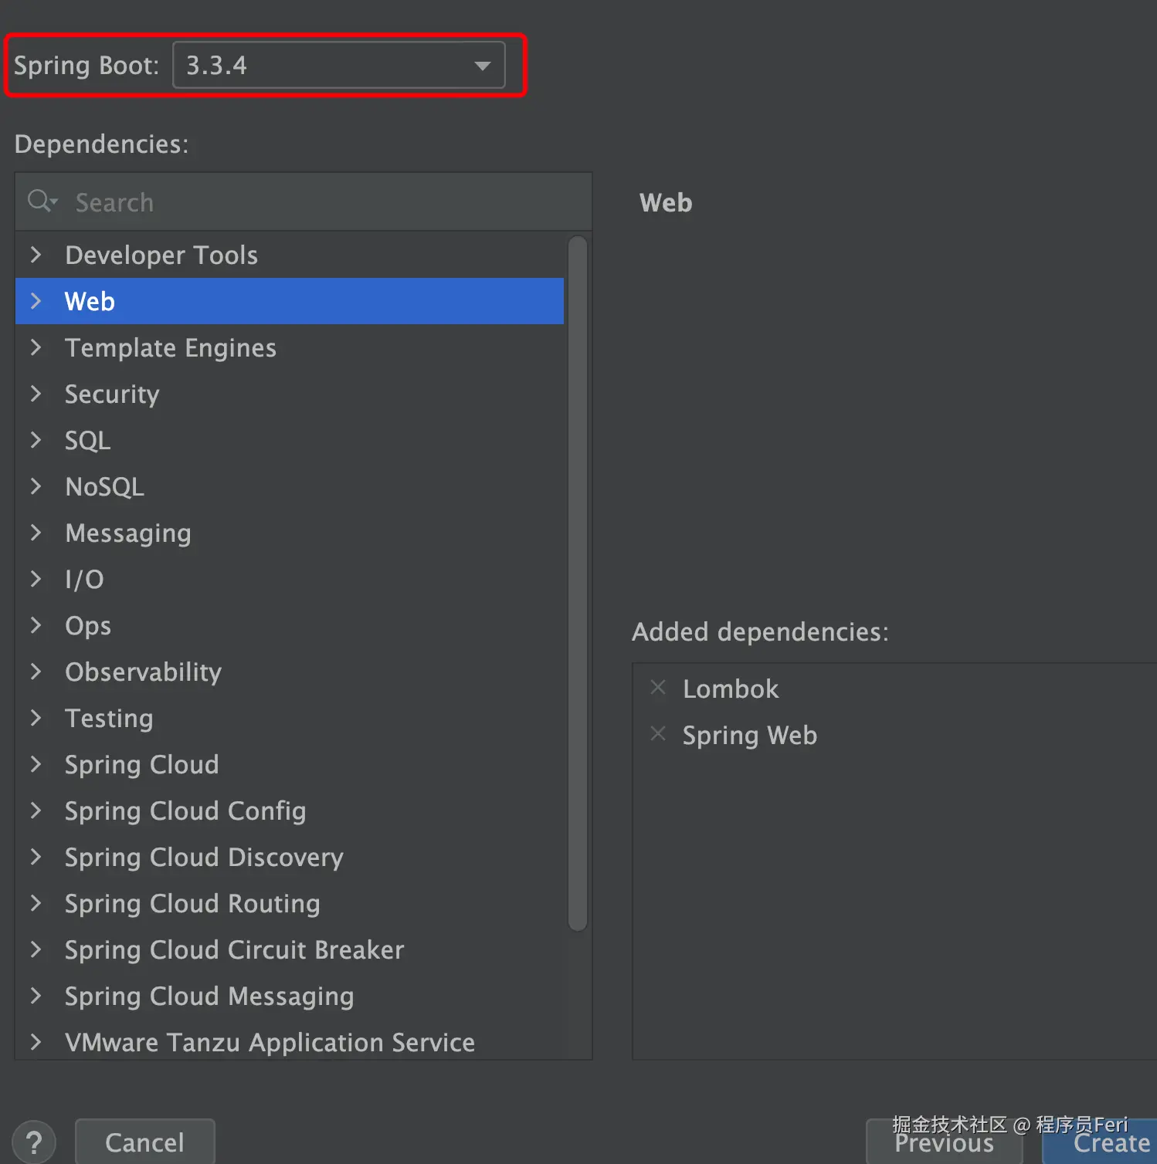Select the Template Engines label

pos(171,348)
